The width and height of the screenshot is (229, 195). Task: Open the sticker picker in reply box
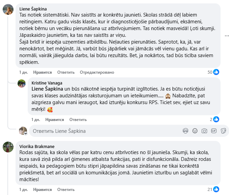[223, 131]
